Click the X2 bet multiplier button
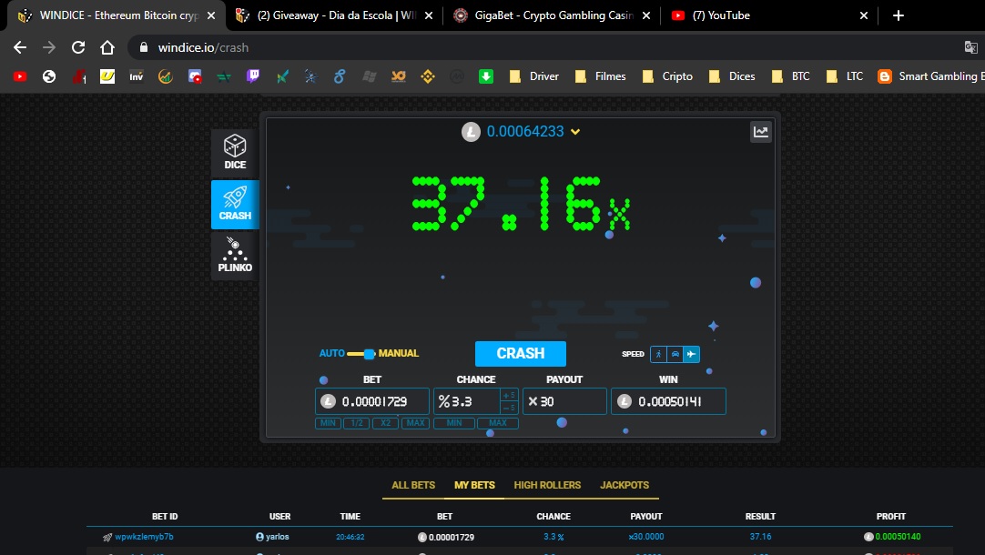 coord(385,423)
